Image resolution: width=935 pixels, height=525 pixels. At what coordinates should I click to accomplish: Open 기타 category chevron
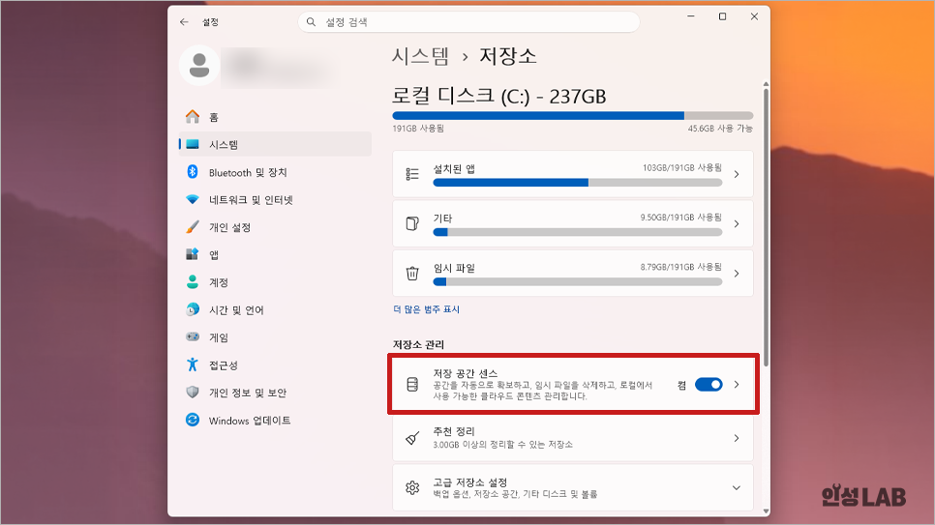tap(737, 223)
